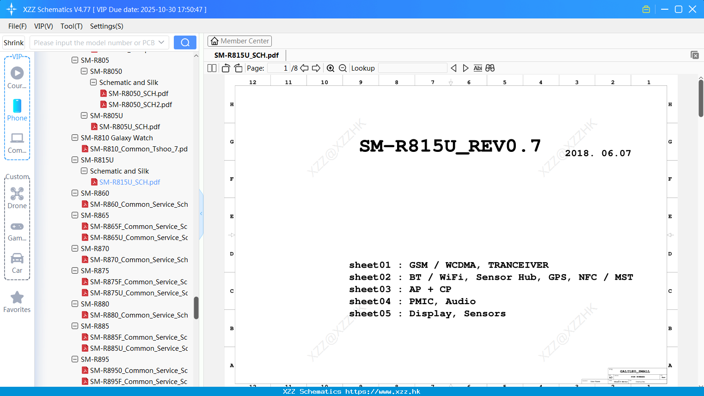Collapse the SM-R860 node

pos(75,193)
